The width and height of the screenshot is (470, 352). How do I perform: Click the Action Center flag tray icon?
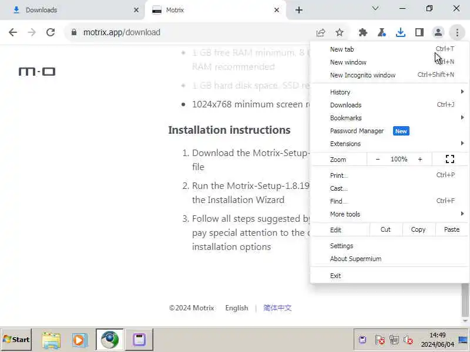pos(380,340)
